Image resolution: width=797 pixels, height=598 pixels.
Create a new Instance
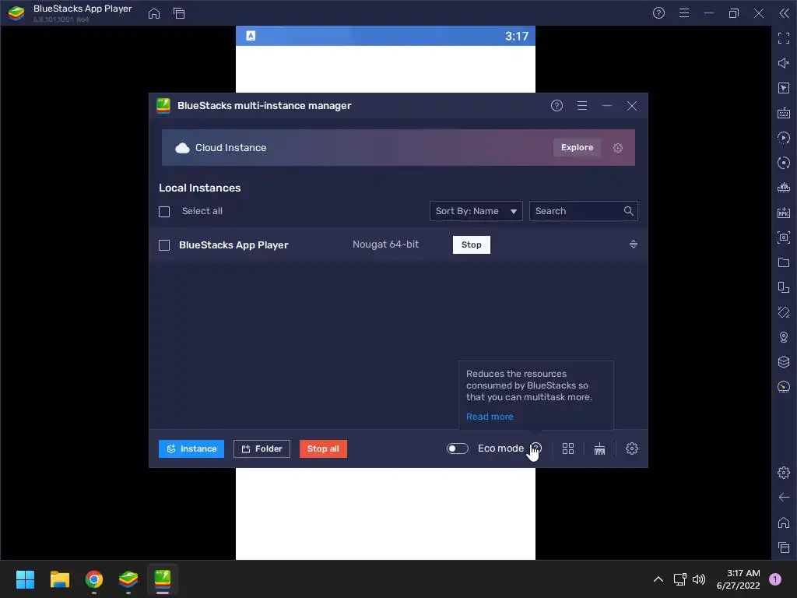tap(191, 449)
